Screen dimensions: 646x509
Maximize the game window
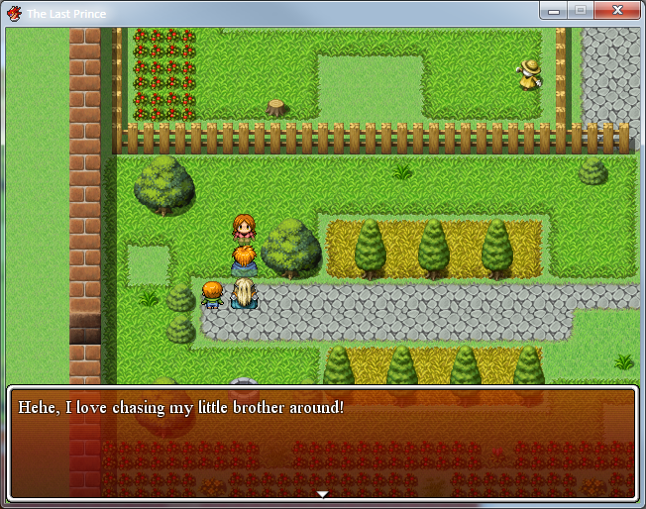(580, 11)
